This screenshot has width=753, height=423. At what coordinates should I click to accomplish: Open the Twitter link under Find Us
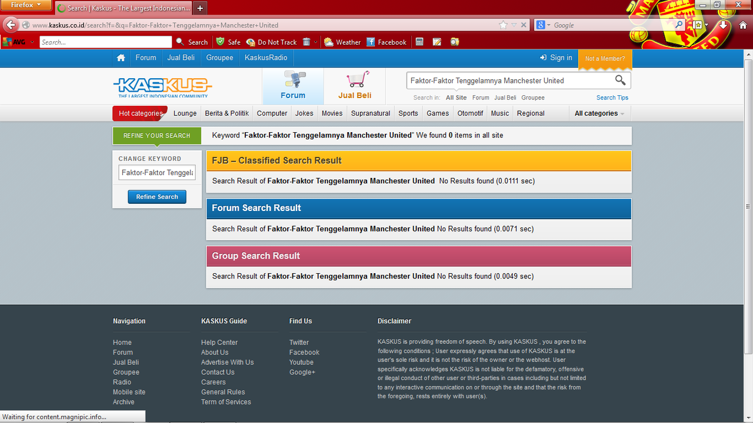pos(299,343)
